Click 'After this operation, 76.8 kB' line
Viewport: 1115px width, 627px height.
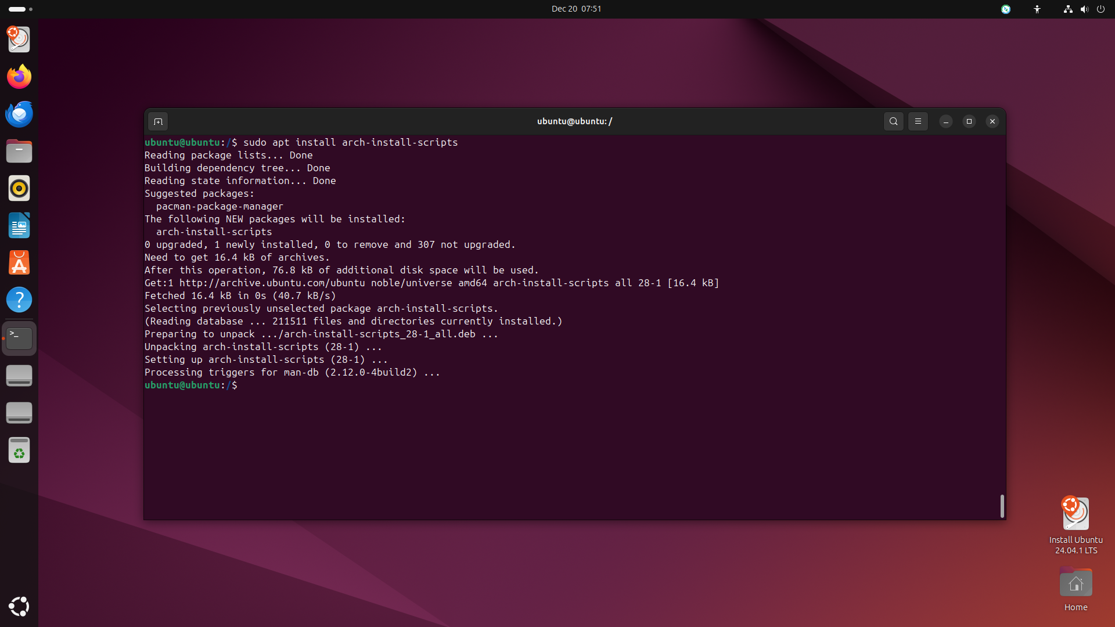point(341,270)
